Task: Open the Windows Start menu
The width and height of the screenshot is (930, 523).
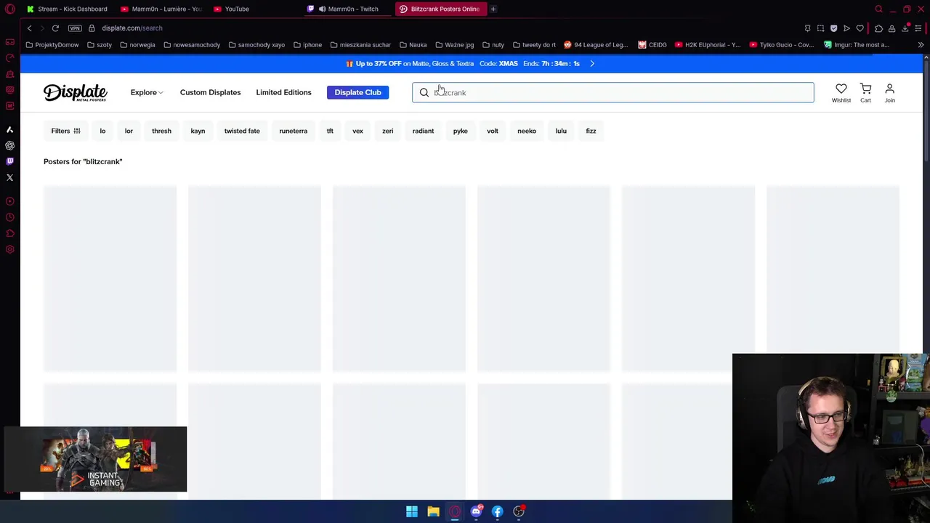Action: [412, 511]
